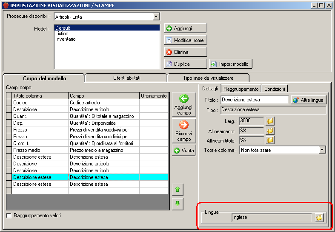Open the Altre lingue translations

click(309, 100)
